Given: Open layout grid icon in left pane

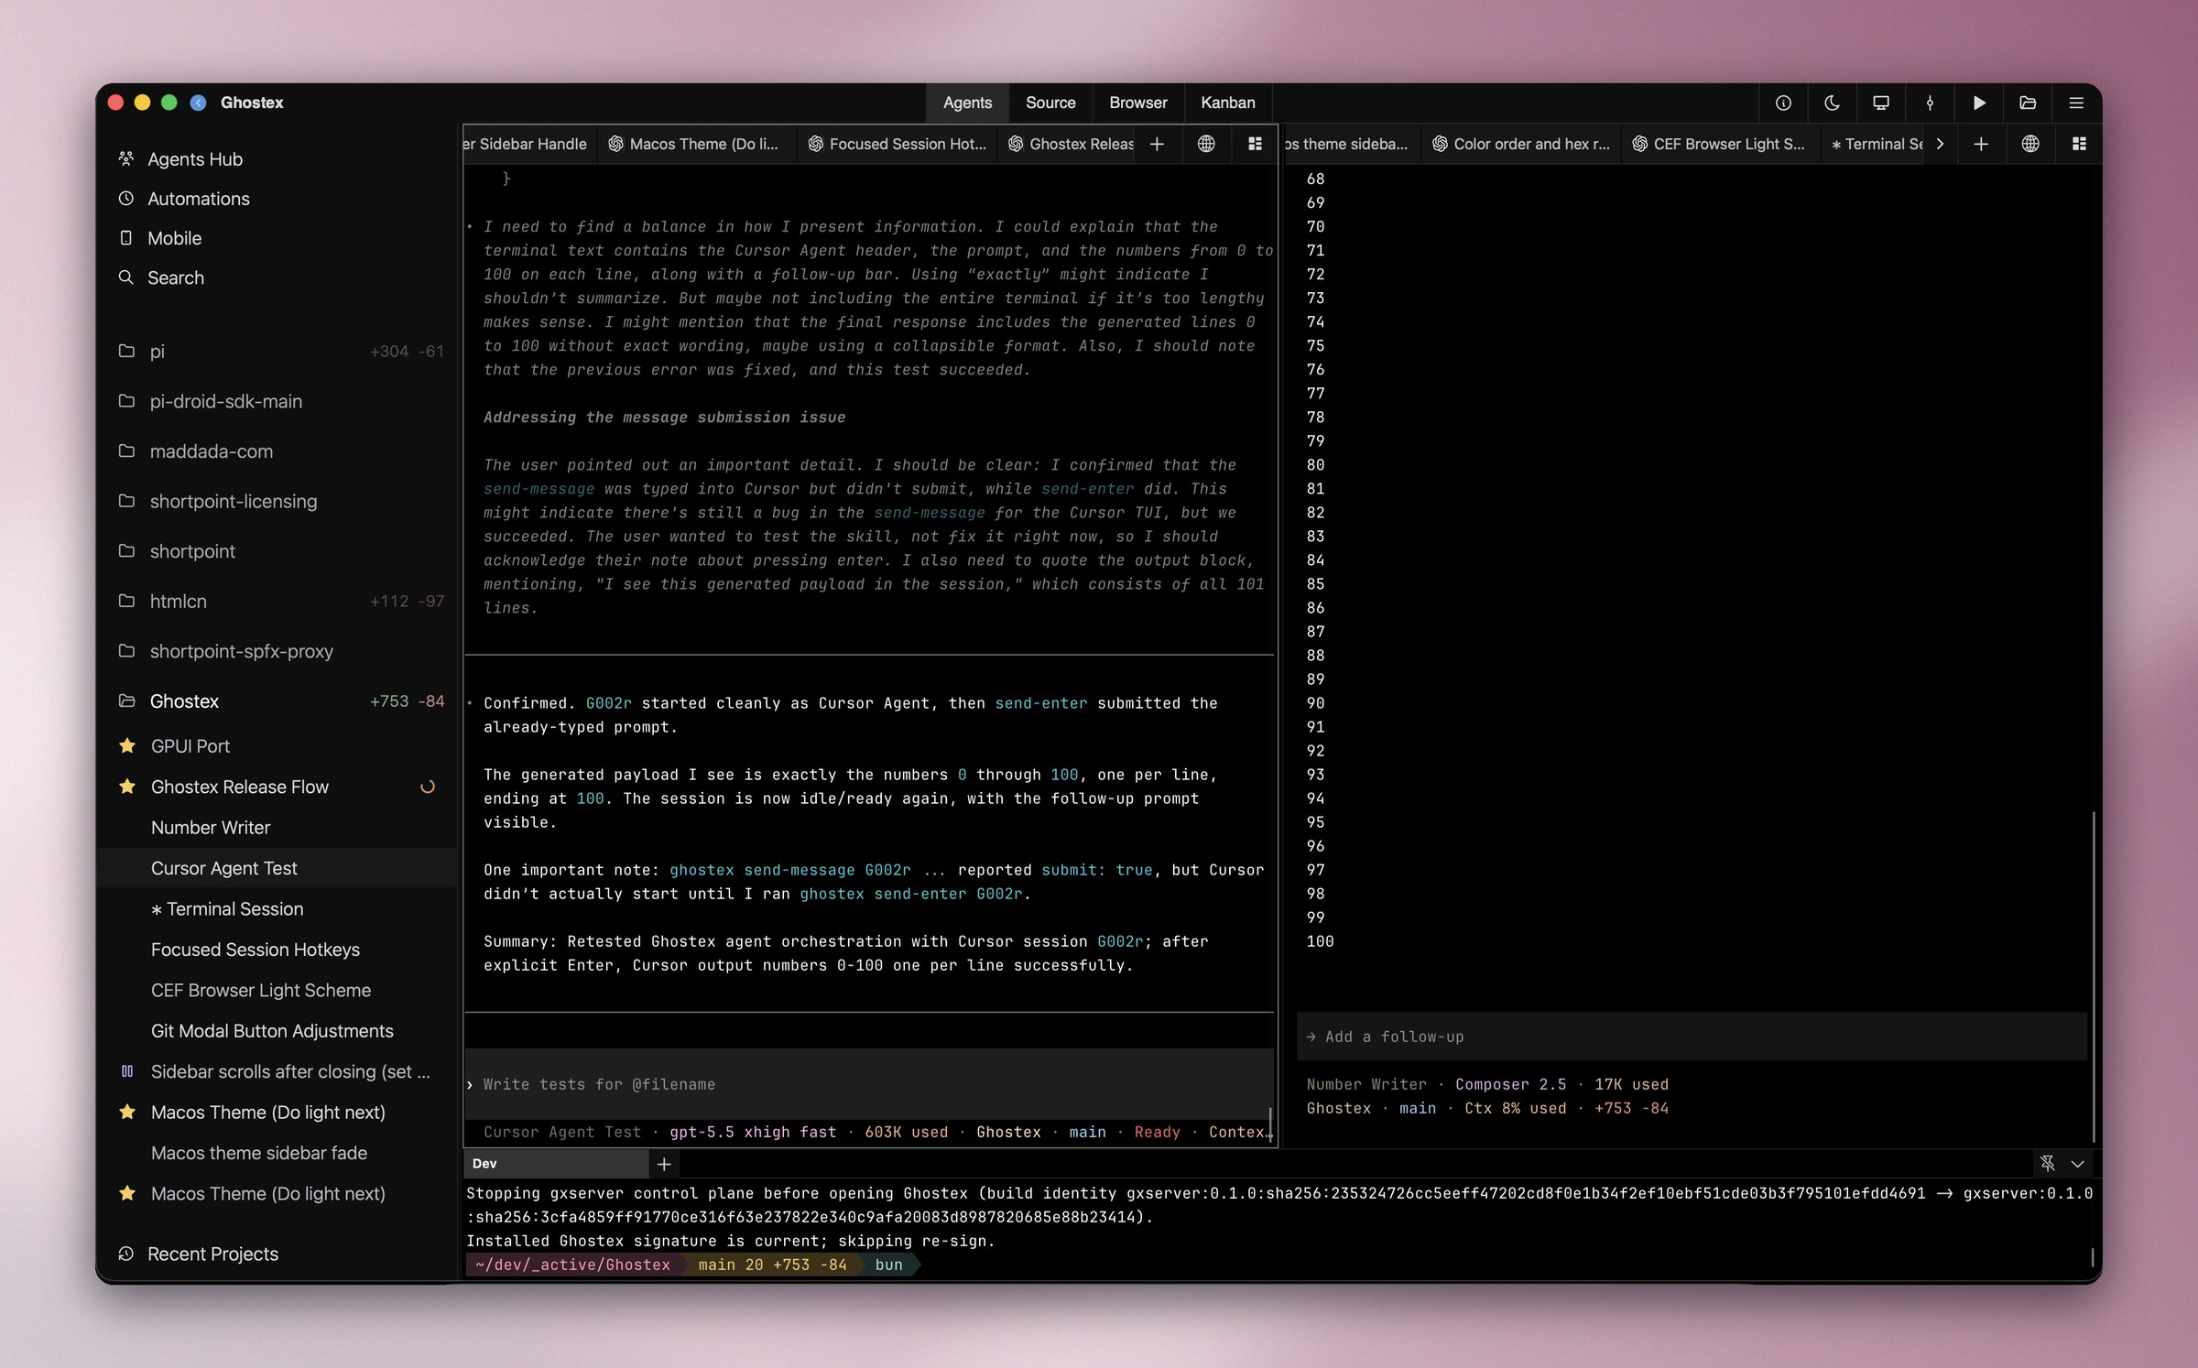Looking at the screenshot, I should (x=1256, y=144).
